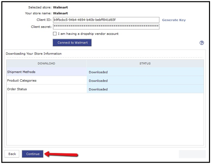Screen dimensions: 211x164
Task: Click the Continue button
Action: [32, 154]
